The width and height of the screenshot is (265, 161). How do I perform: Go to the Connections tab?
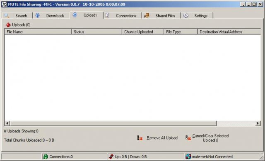click(123, 16)
